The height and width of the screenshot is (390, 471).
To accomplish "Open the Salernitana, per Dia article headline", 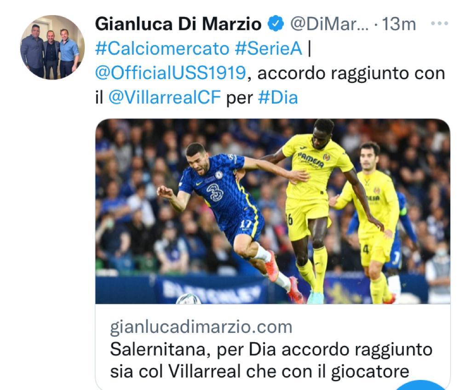I will (271, 360).
